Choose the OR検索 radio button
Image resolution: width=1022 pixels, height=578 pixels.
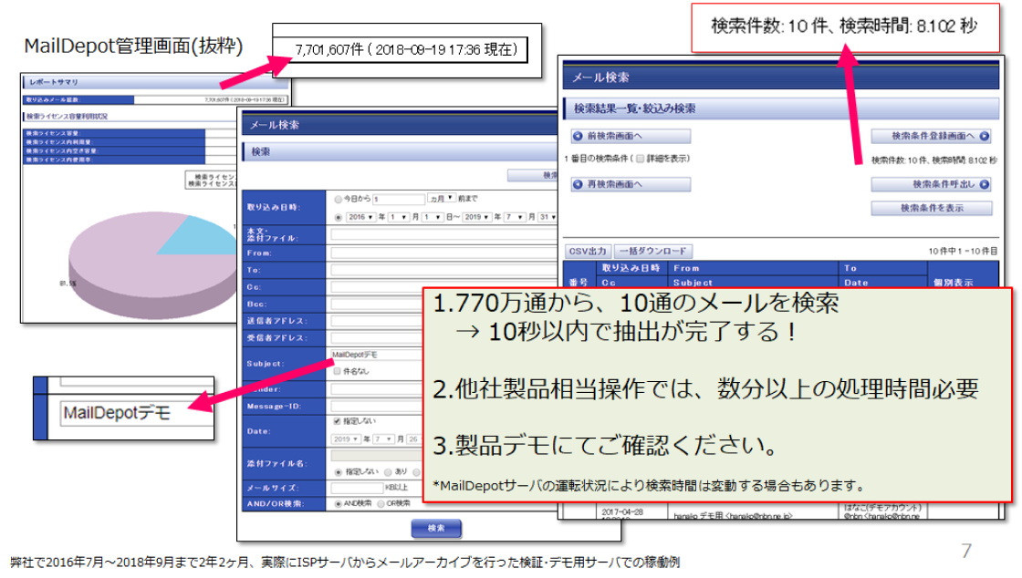click(x=381, y=504)
